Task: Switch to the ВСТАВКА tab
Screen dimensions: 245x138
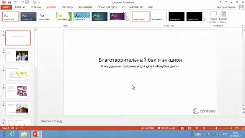Action: tap(36, 7)
